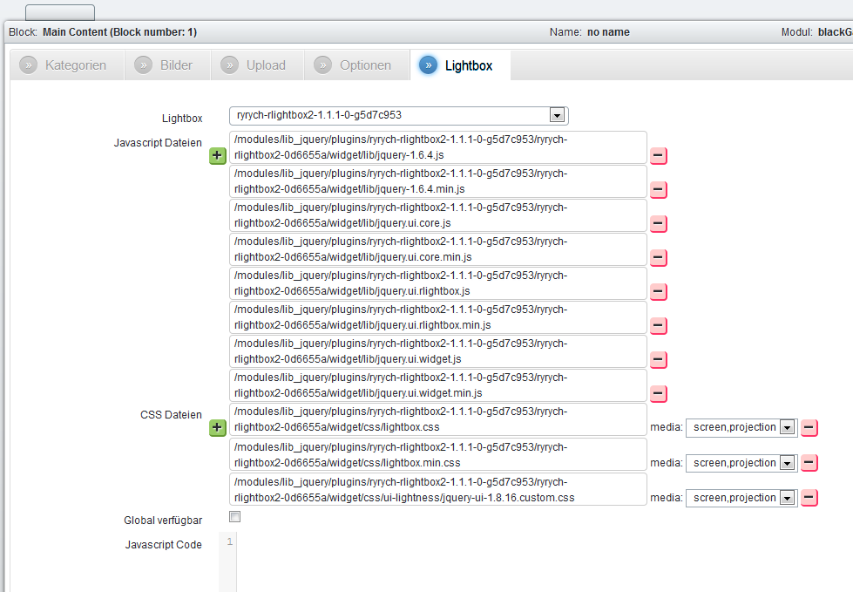Viewport: 853px width, 592px height.
Task: Open media dropdown for lightbox.min.css
Action: pos(787,463)
